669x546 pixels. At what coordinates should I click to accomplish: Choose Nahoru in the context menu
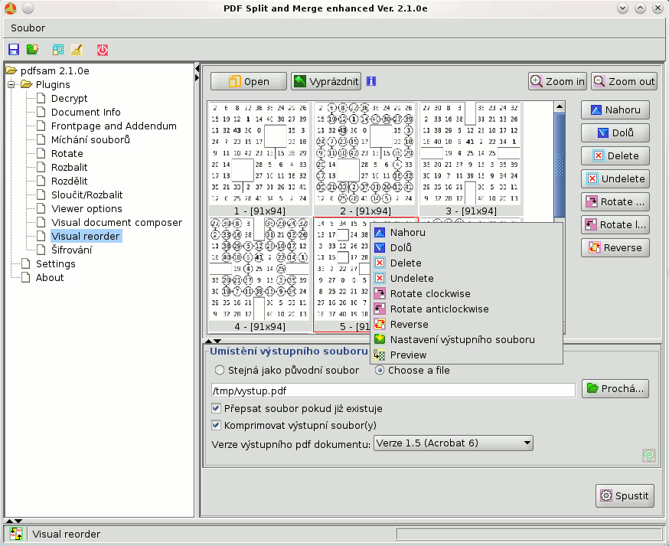pos(466,233)
